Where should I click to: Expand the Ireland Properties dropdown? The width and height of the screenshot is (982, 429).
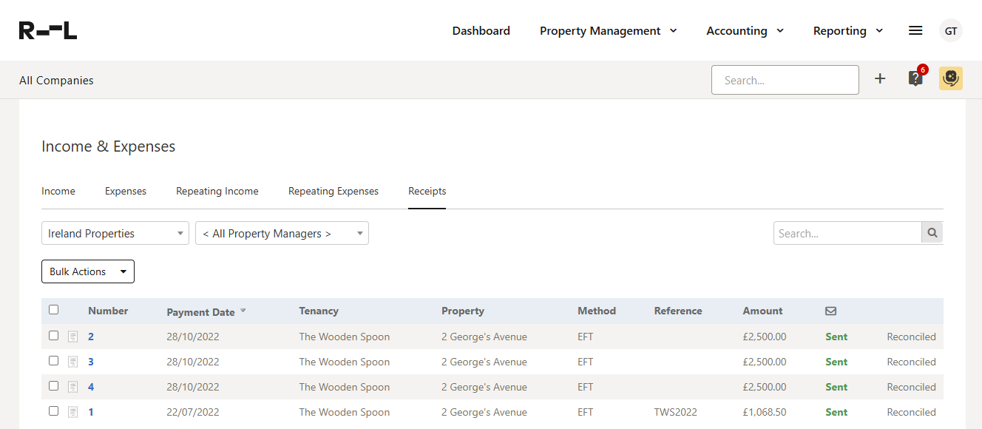coord(115,234)
